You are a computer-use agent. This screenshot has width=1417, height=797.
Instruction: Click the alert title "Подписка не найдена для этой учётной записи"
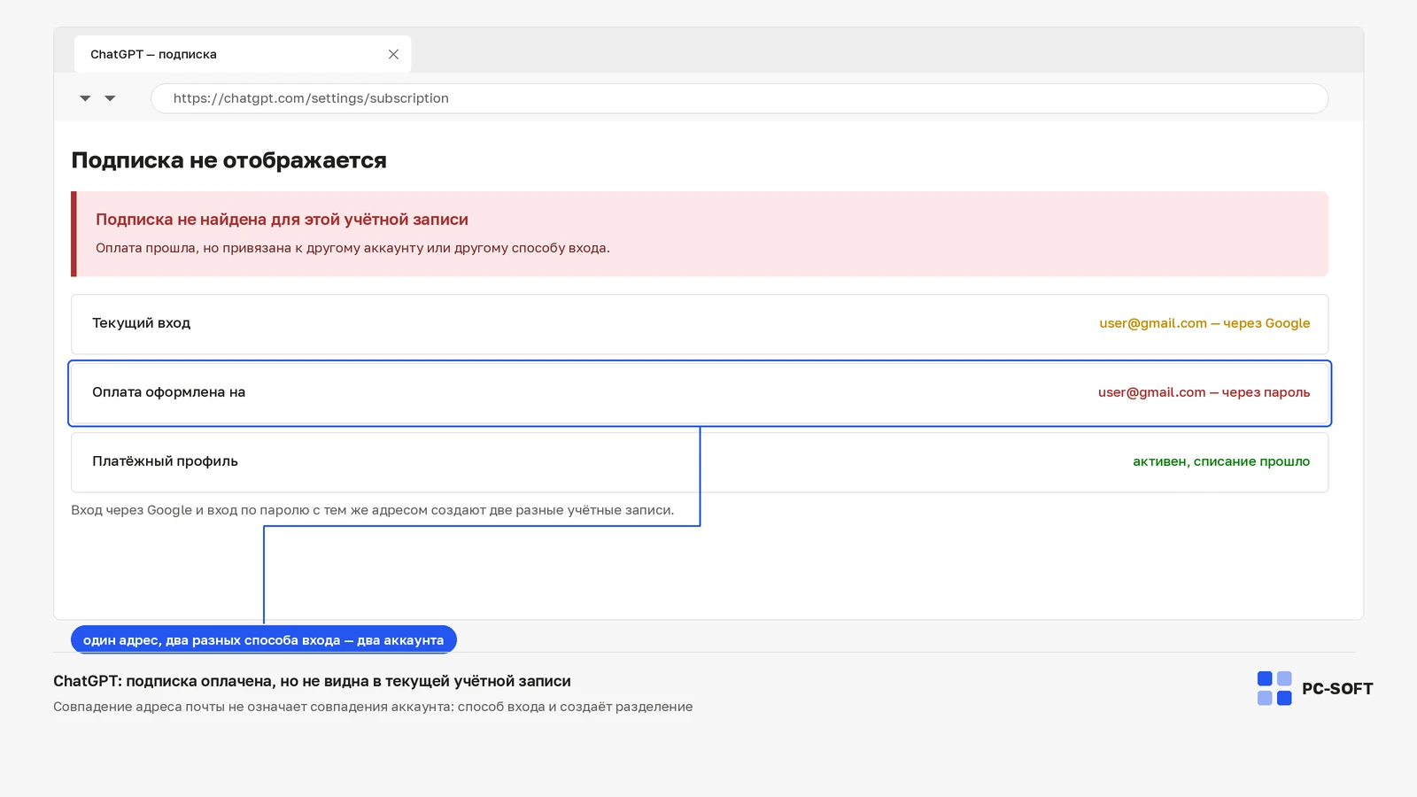click(x=282, y=220)
